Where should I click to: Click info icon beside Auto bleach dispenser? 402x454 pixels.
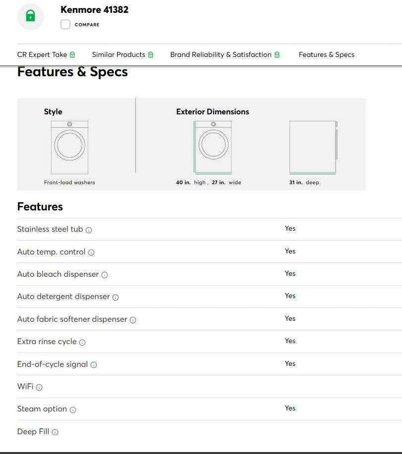[x=105, y=275]
